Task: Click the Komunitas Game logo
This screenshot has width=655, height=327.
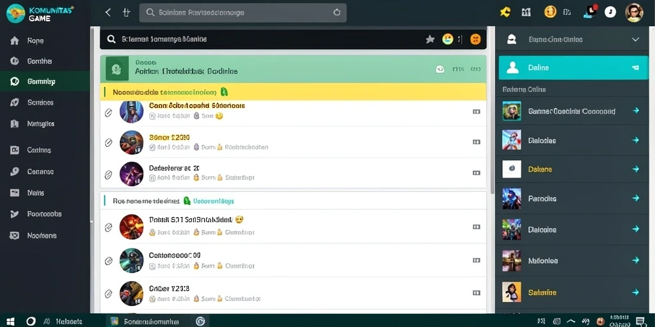Action: 40,13
